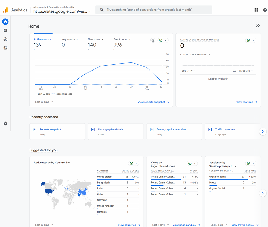
Task: Open the Google apps grid icon
Action: [256, 10]
